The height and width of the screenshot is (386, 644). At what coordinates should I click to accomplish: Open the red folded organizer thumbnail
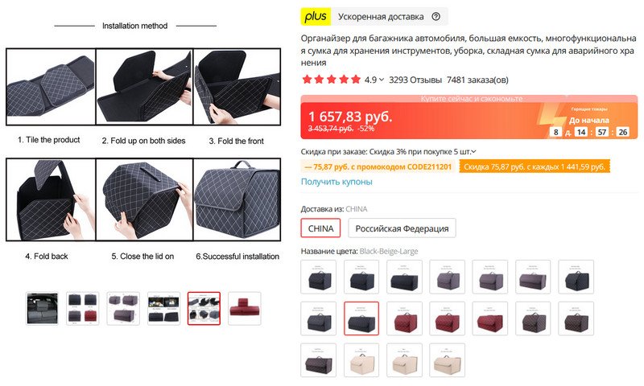(x=245, y=309)
